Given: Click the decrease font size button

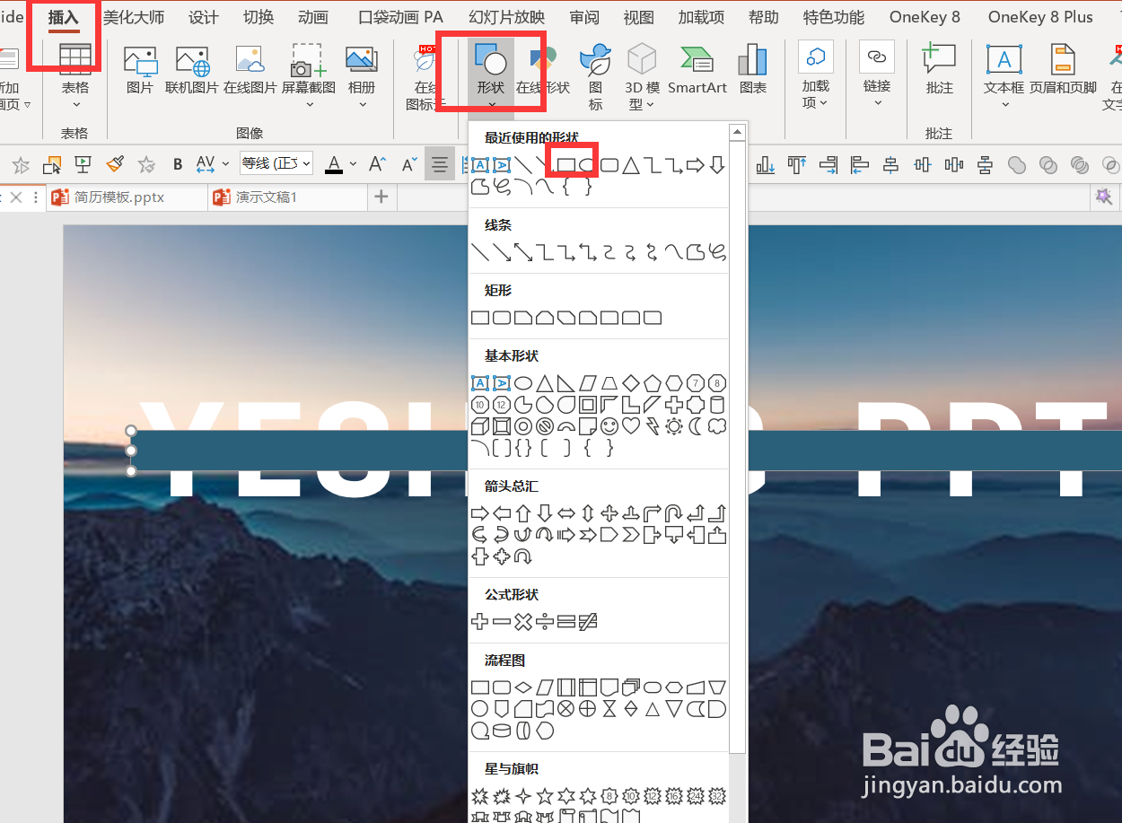Looking at the screenshot, I should (408, 163).
